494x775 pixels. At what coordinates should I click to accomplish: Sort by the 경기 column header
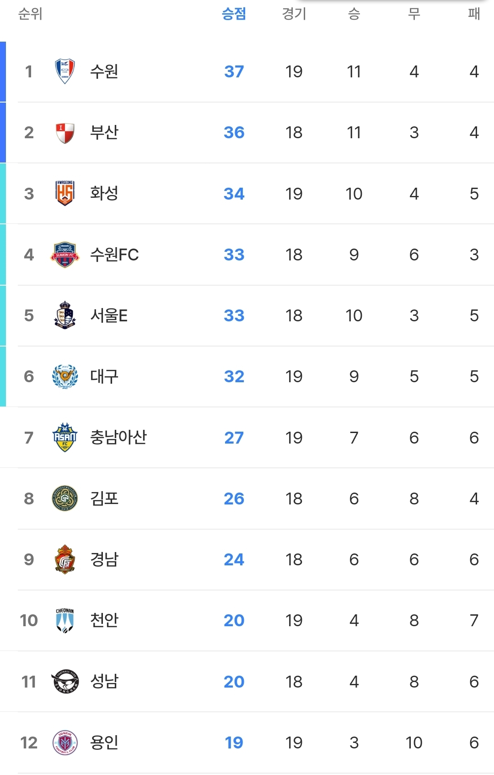click(x=294, y=14)
